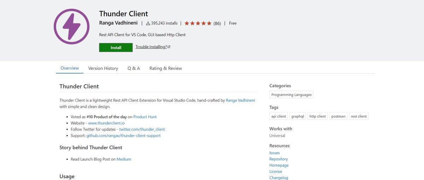
Task: Click the Resources heading
Action: pos(279,146)
